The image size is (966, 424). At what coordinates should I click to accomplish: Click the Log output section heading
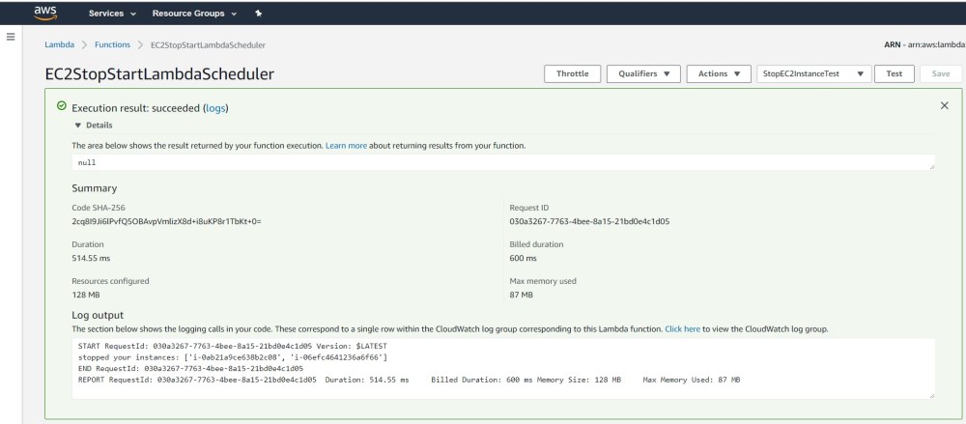point(98,316)
